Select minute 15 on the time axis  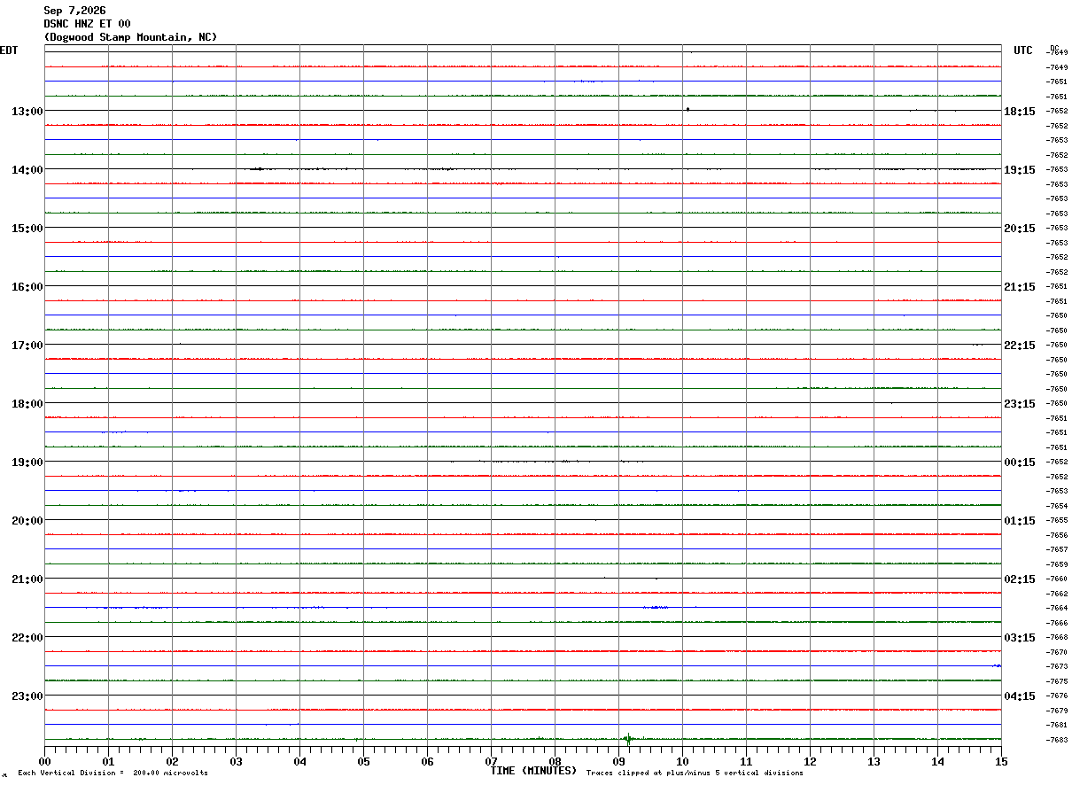coord(1001,761)
